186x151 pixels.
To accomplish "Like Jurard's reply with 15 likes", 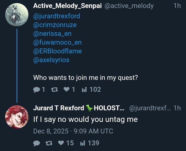I will pos(61,143).
